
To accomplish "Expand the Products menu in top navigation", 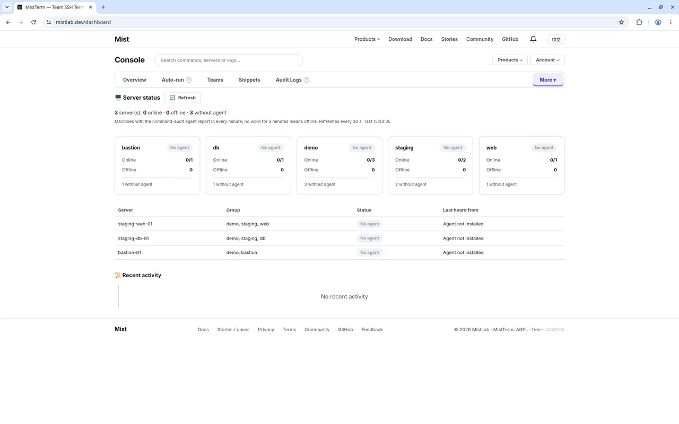I will point(367,39).
